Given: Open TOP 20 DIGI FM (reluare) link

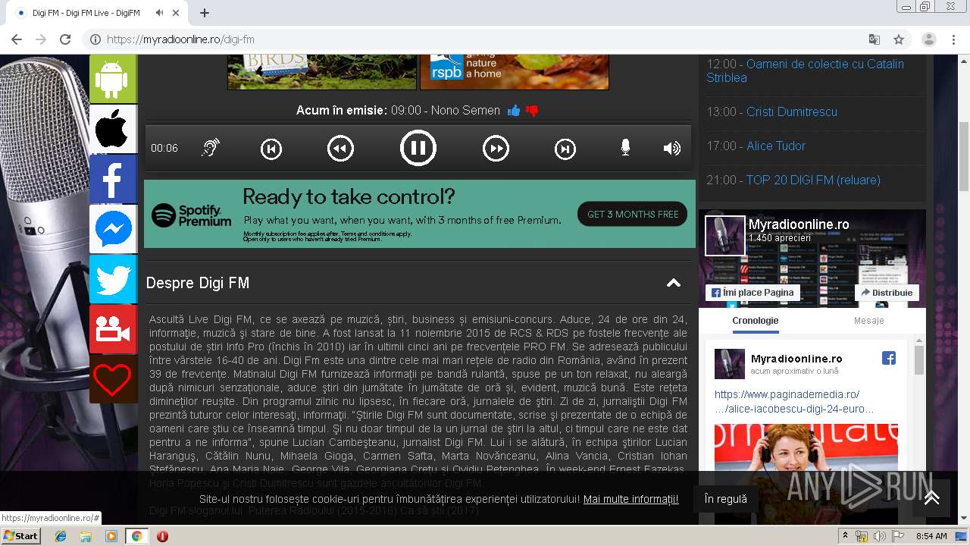Looking at the screenshot, I should (x=813, y=180).
